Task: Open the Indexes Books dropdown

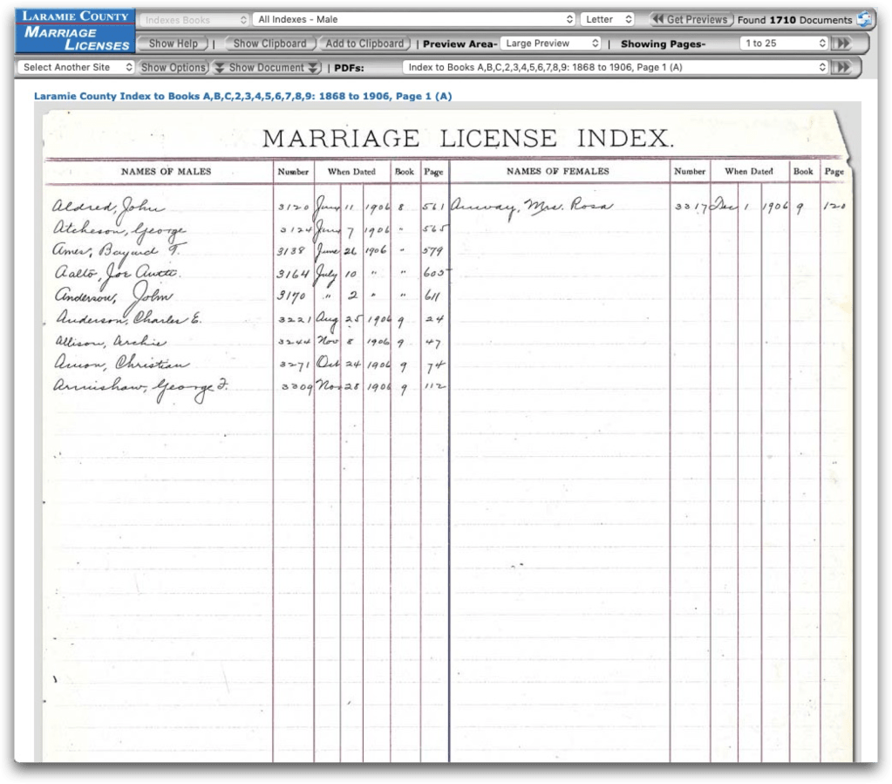Action: pos(194,19)
